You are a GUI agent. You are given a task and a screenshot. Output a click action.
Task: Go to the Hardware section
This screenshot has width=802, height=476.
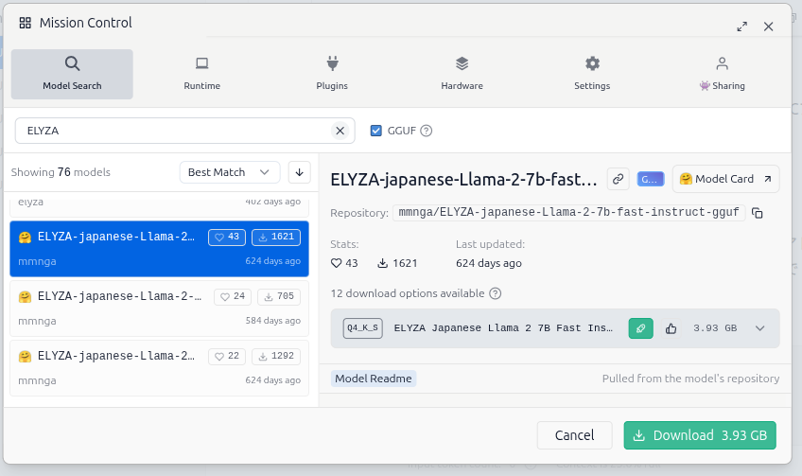tap(462, 74)
